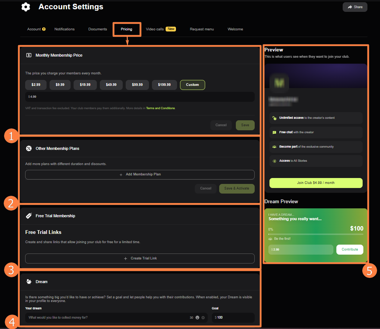
Task: Open the Terms and Conditions link
Action: click(160, 108)
